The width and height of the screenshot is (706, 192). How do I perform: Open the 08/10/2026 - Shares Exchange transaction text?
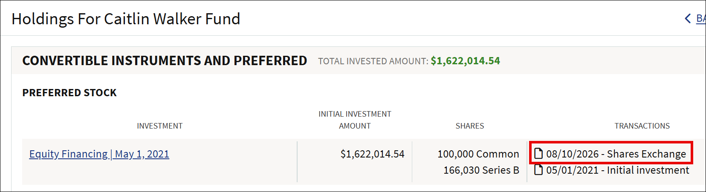pyautogui.click(x=616, y=154)
